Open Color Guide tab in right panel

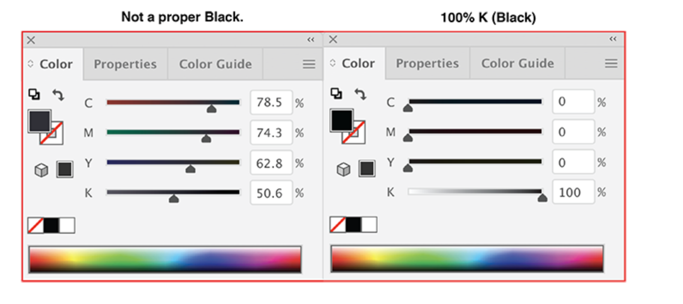coord(517,63)
